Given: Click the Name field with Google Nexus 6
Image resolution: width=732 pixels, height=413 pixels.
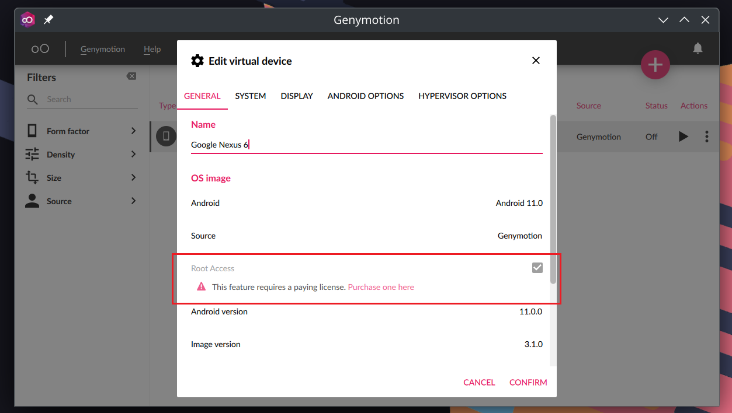Looking at the screenshot, I should tap(367, 145).
